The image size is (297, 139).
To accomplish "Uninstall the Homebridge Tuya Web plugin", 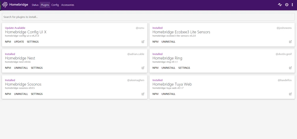I will click(x=168, y=94).
